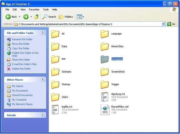Image resolution: width=180 pixels, height=134 pixels.
Task: Click Rename this folder link
Action: pyautogui.click(x=22, y=39)
